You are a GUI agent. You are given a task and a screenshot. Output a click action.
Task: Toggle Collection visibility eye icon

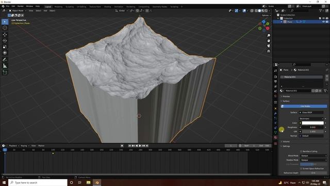point(323,19)
